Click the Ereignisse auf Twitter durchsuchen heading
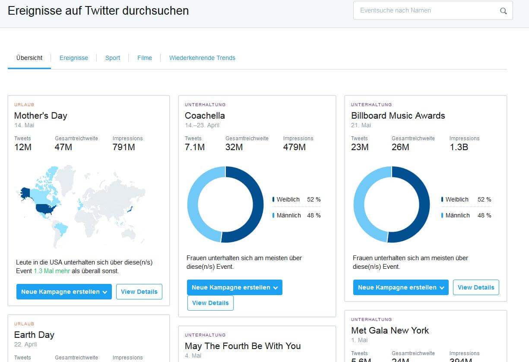The height and width of the screenshot is (362, 529). pyautogui.click(x=98, y=11)
